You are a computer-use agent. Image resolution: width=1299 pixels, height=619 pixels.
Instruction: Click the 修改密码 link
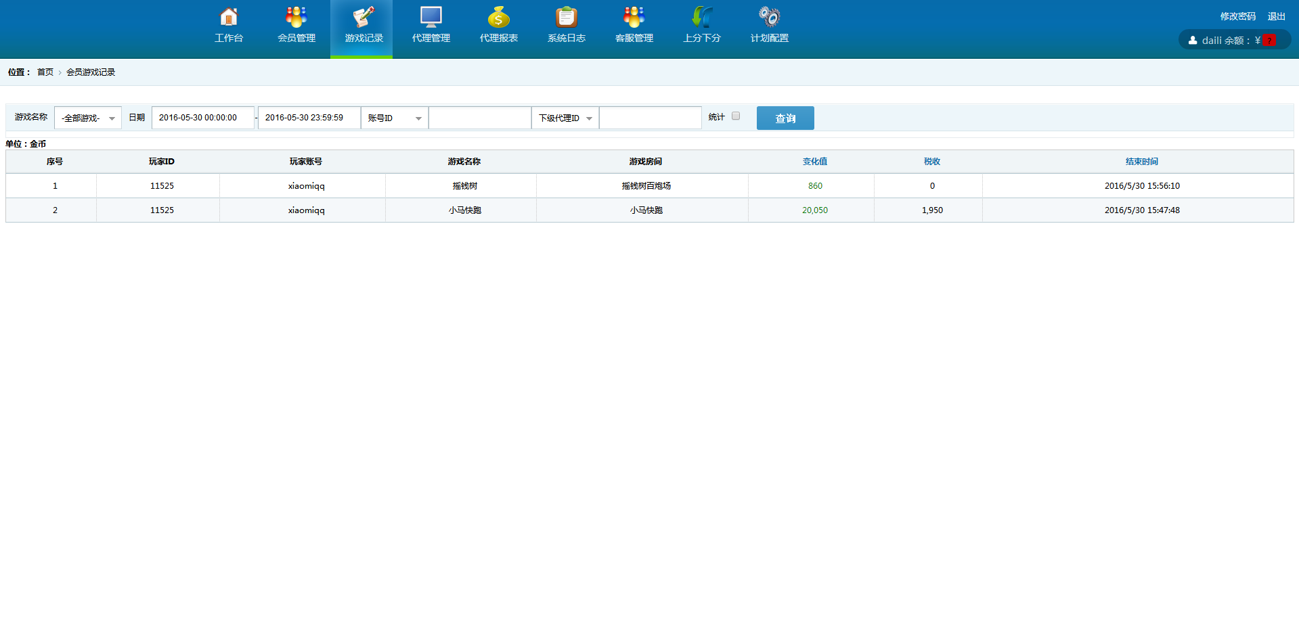coord(1237,16)
